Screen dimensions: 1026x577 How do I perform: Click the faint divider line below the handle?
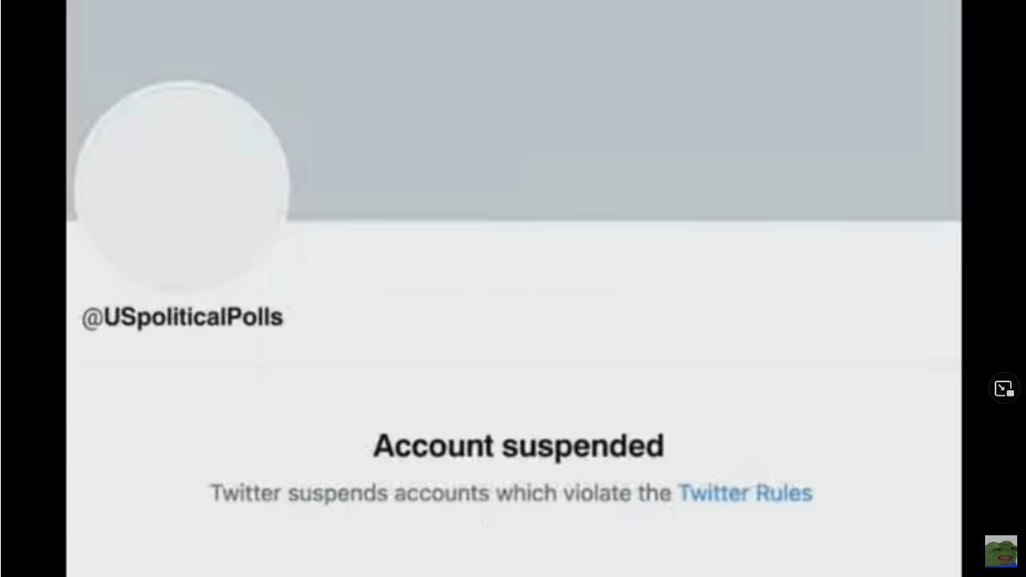click(x=513, y=365)
